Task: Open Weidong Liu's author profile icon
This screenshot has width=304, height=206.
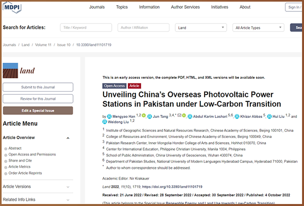Action: pyautogui.click(x=105, y=122)
